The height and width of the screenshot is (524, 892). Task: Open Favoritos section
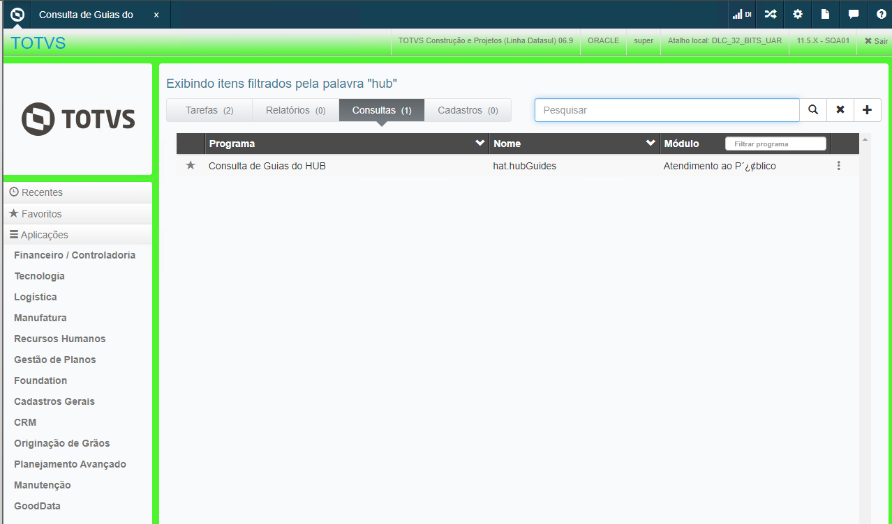coord(77,214)
